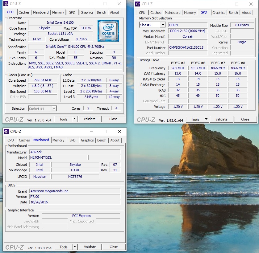
Task: Click Validate button in SPD window
Action: tap(222, 119)
